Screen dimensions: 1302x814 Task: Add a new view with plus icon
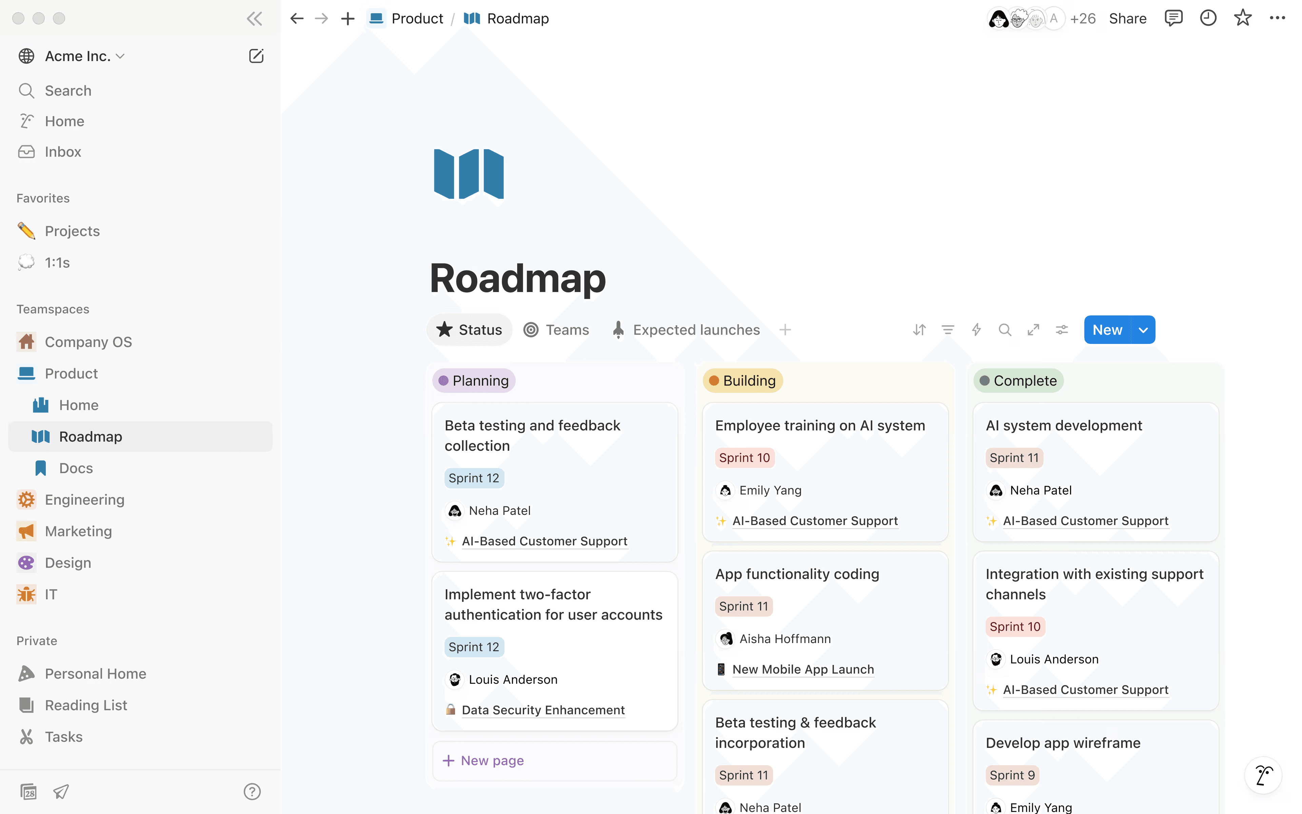pos(785,329)
